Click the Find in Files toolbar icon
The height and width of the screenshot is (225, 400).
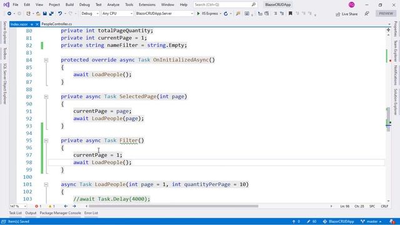point(238,14)
